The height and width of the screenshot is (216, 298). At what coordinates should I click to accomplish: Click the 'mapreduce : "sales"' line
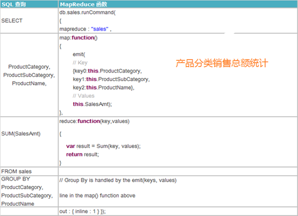click(86, 29)
